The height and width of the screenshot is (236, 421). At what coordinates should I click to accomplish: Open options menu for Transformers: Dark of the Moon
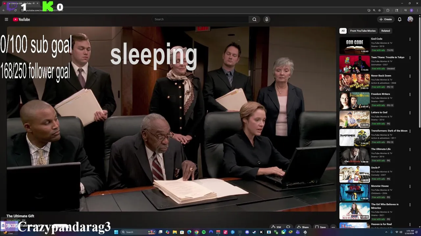(x=410, y=131)
